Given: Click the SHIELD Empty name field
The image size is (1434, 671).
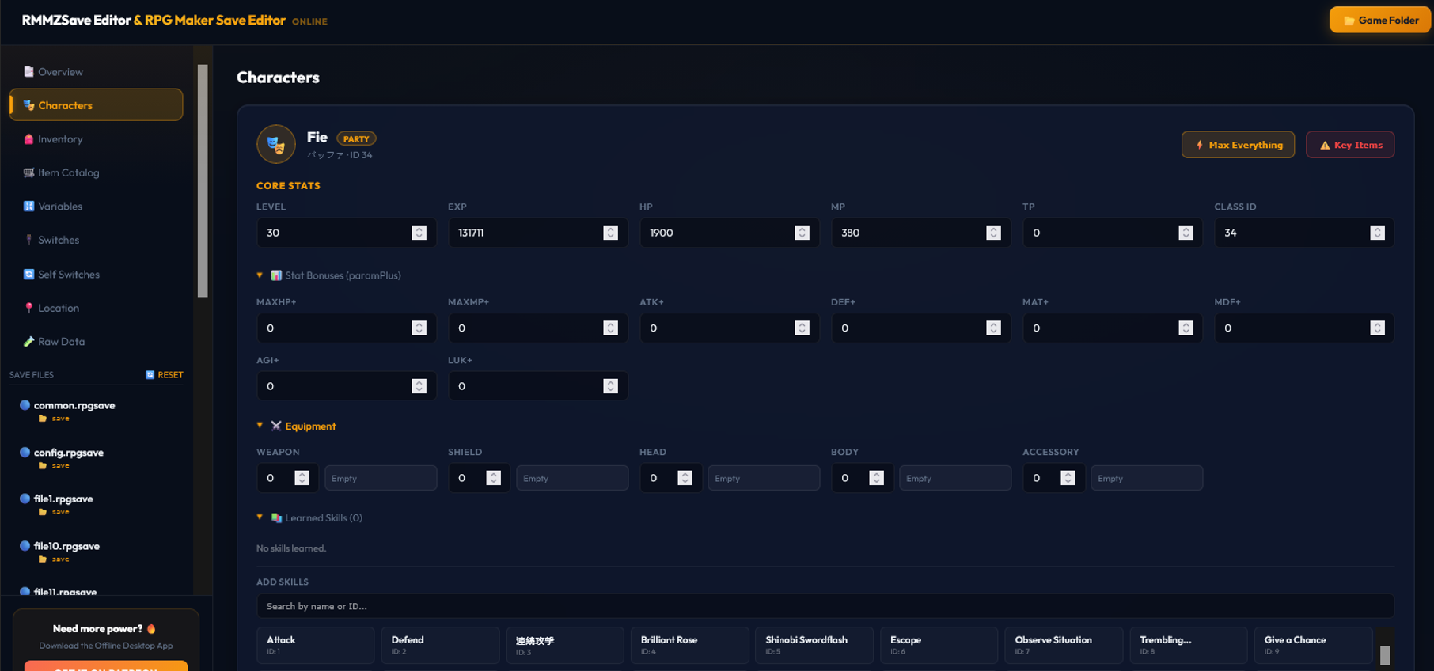Looking at the screenshot, I should 572,478.
